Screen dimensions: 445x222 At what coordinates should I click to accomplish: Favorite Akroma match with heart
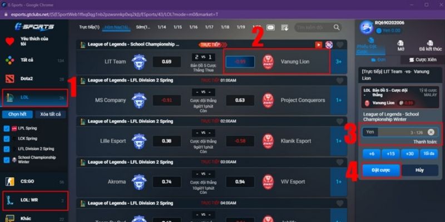pyautogui.click(x=340, y=162)
